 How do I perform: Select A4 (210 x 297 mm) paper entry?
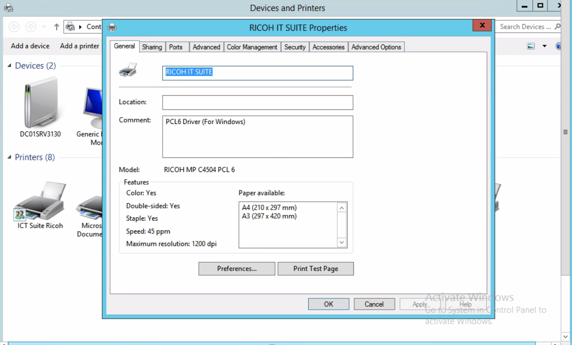coord(269,207)
